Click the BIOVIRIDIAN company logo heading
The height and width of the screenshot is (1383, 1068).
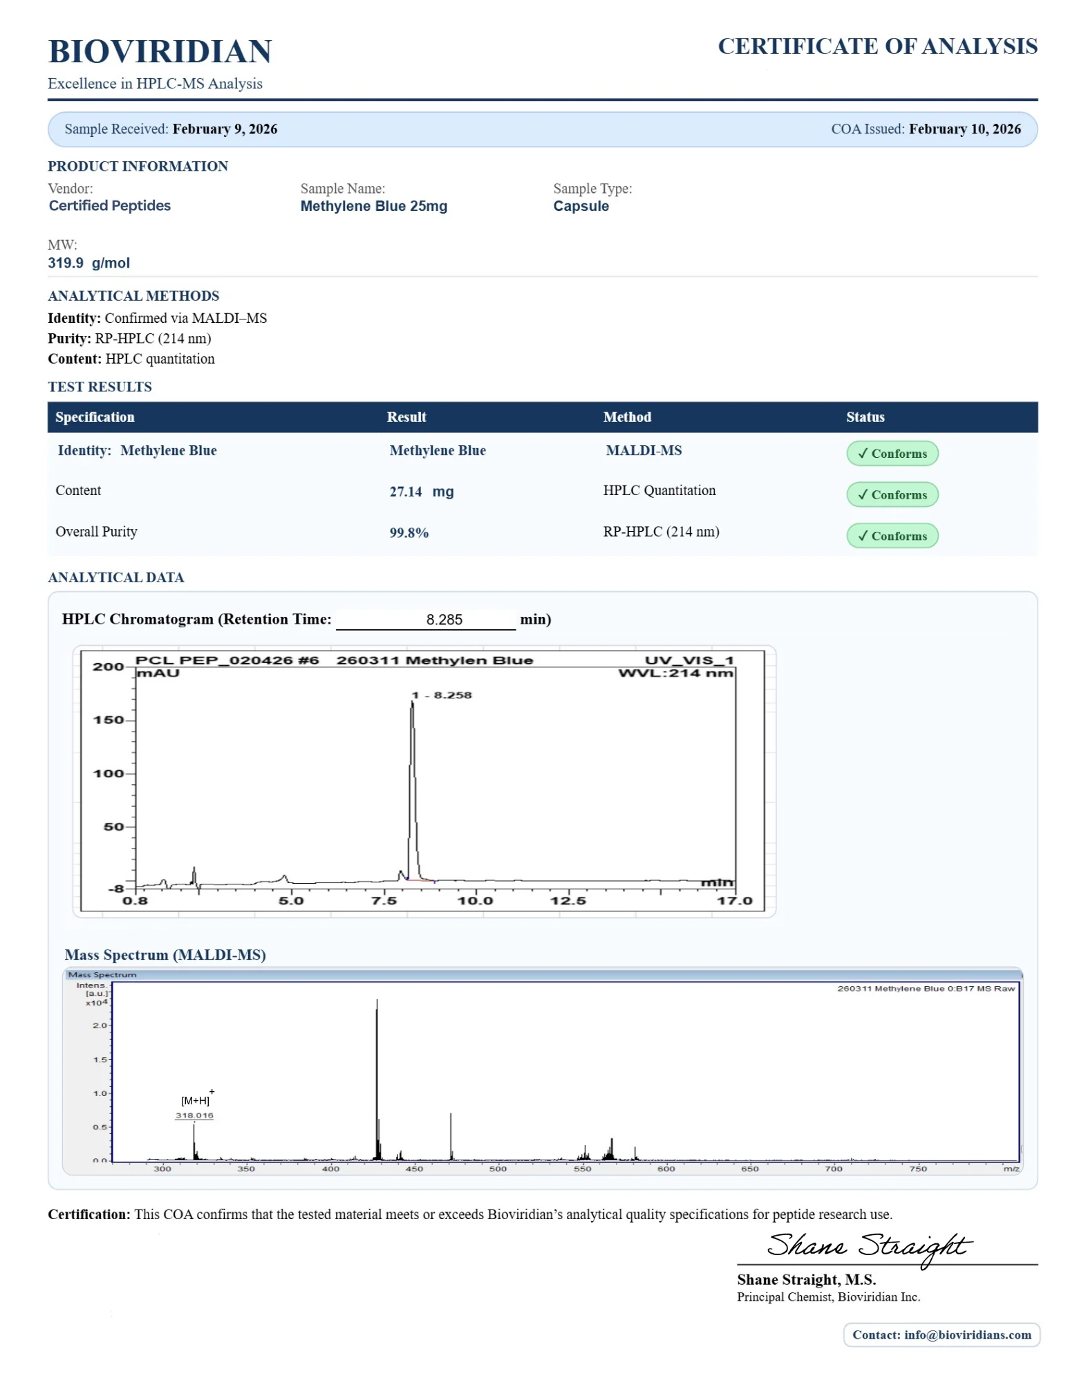tap(160, 52)
